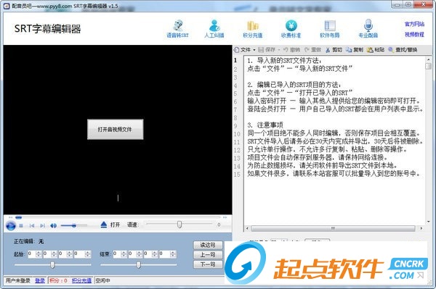The image size is (436, 289).
Task: Click 撤销 undo in the toolbar
Action: click(291, 50)
